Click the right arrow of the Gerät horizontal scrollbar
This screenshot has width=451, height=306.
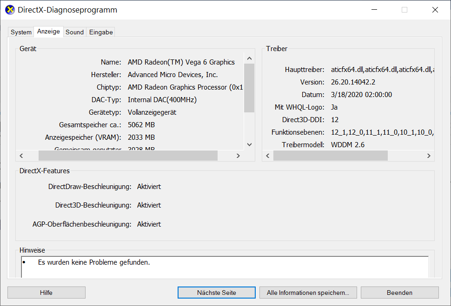tap(238, 156)
